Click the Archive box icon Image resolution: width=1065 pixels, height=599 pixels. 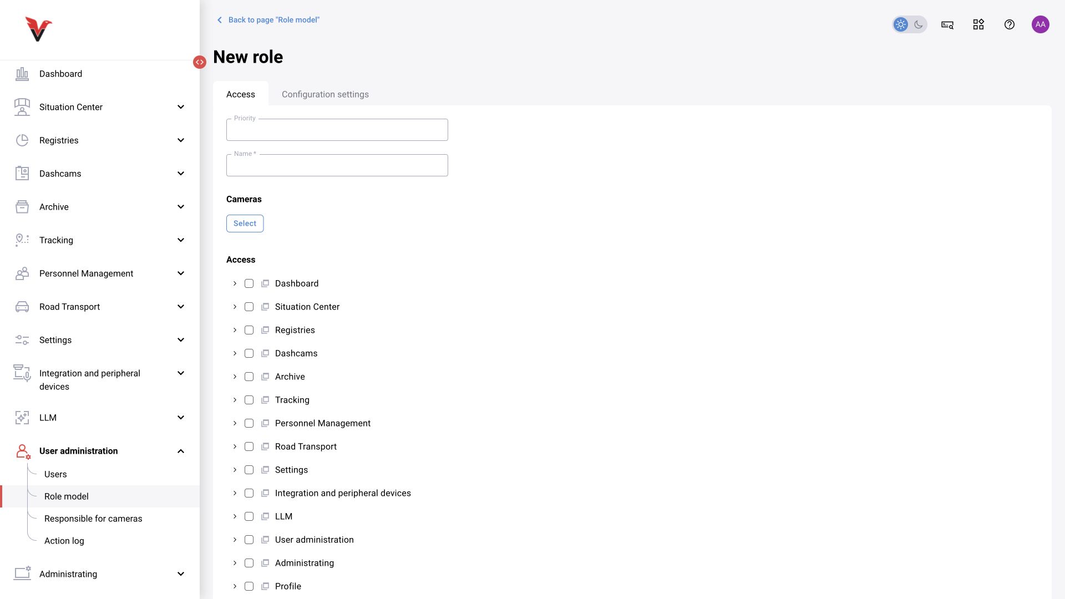(x=22, y=207)
